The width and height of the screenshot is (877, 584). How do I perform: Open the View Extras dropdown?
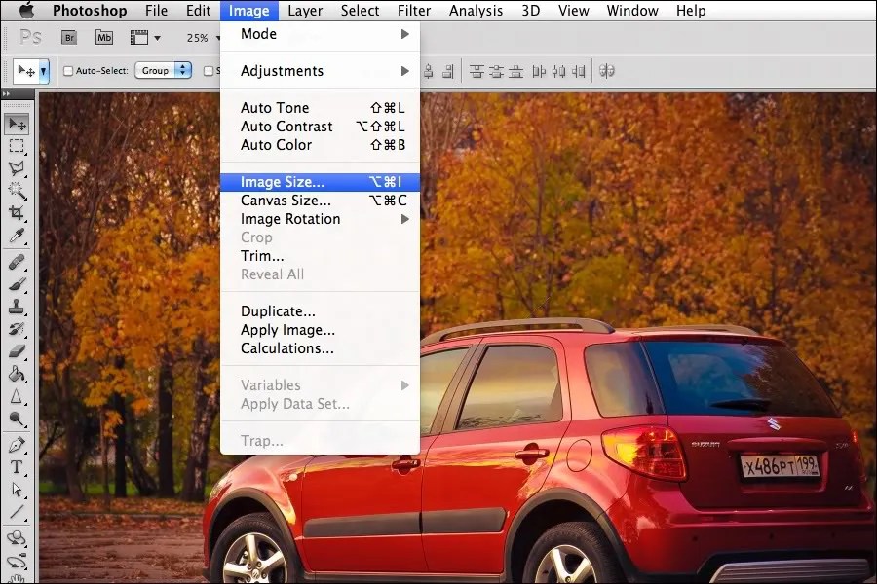pyautogui.click(x=145, y=37)
